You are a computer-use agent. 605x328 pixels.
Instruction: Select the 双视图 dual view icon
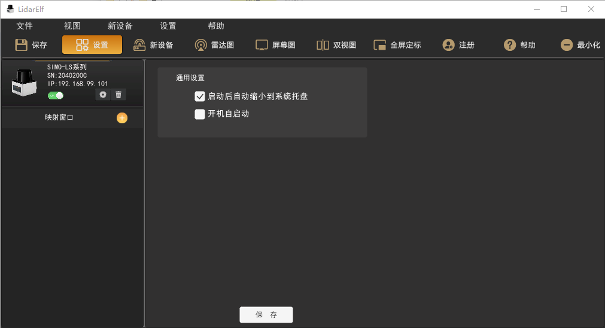[x=323, y=45]
